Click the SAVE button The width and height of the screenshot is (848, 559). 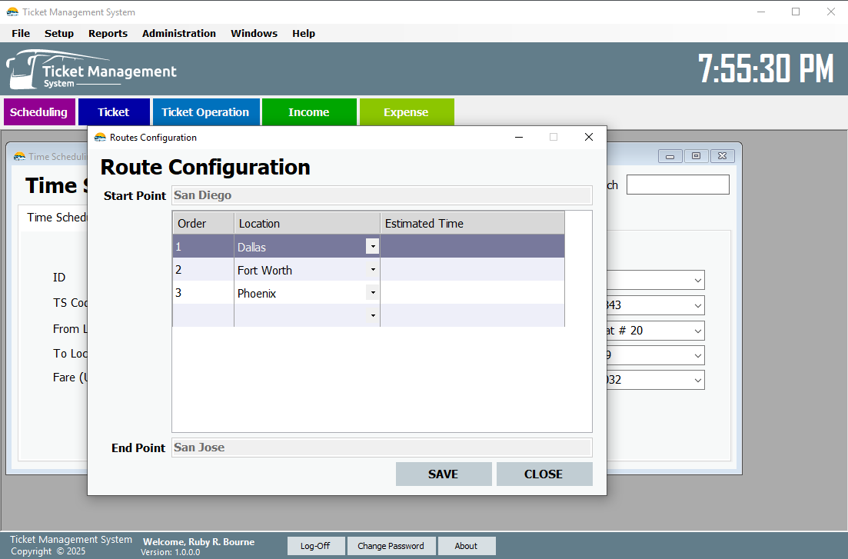[x=444, y=474]
